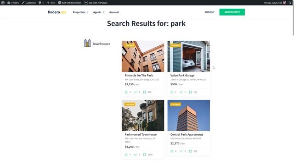
Task: Click the SIGN OUT link
Action: (x=209, y=12)
